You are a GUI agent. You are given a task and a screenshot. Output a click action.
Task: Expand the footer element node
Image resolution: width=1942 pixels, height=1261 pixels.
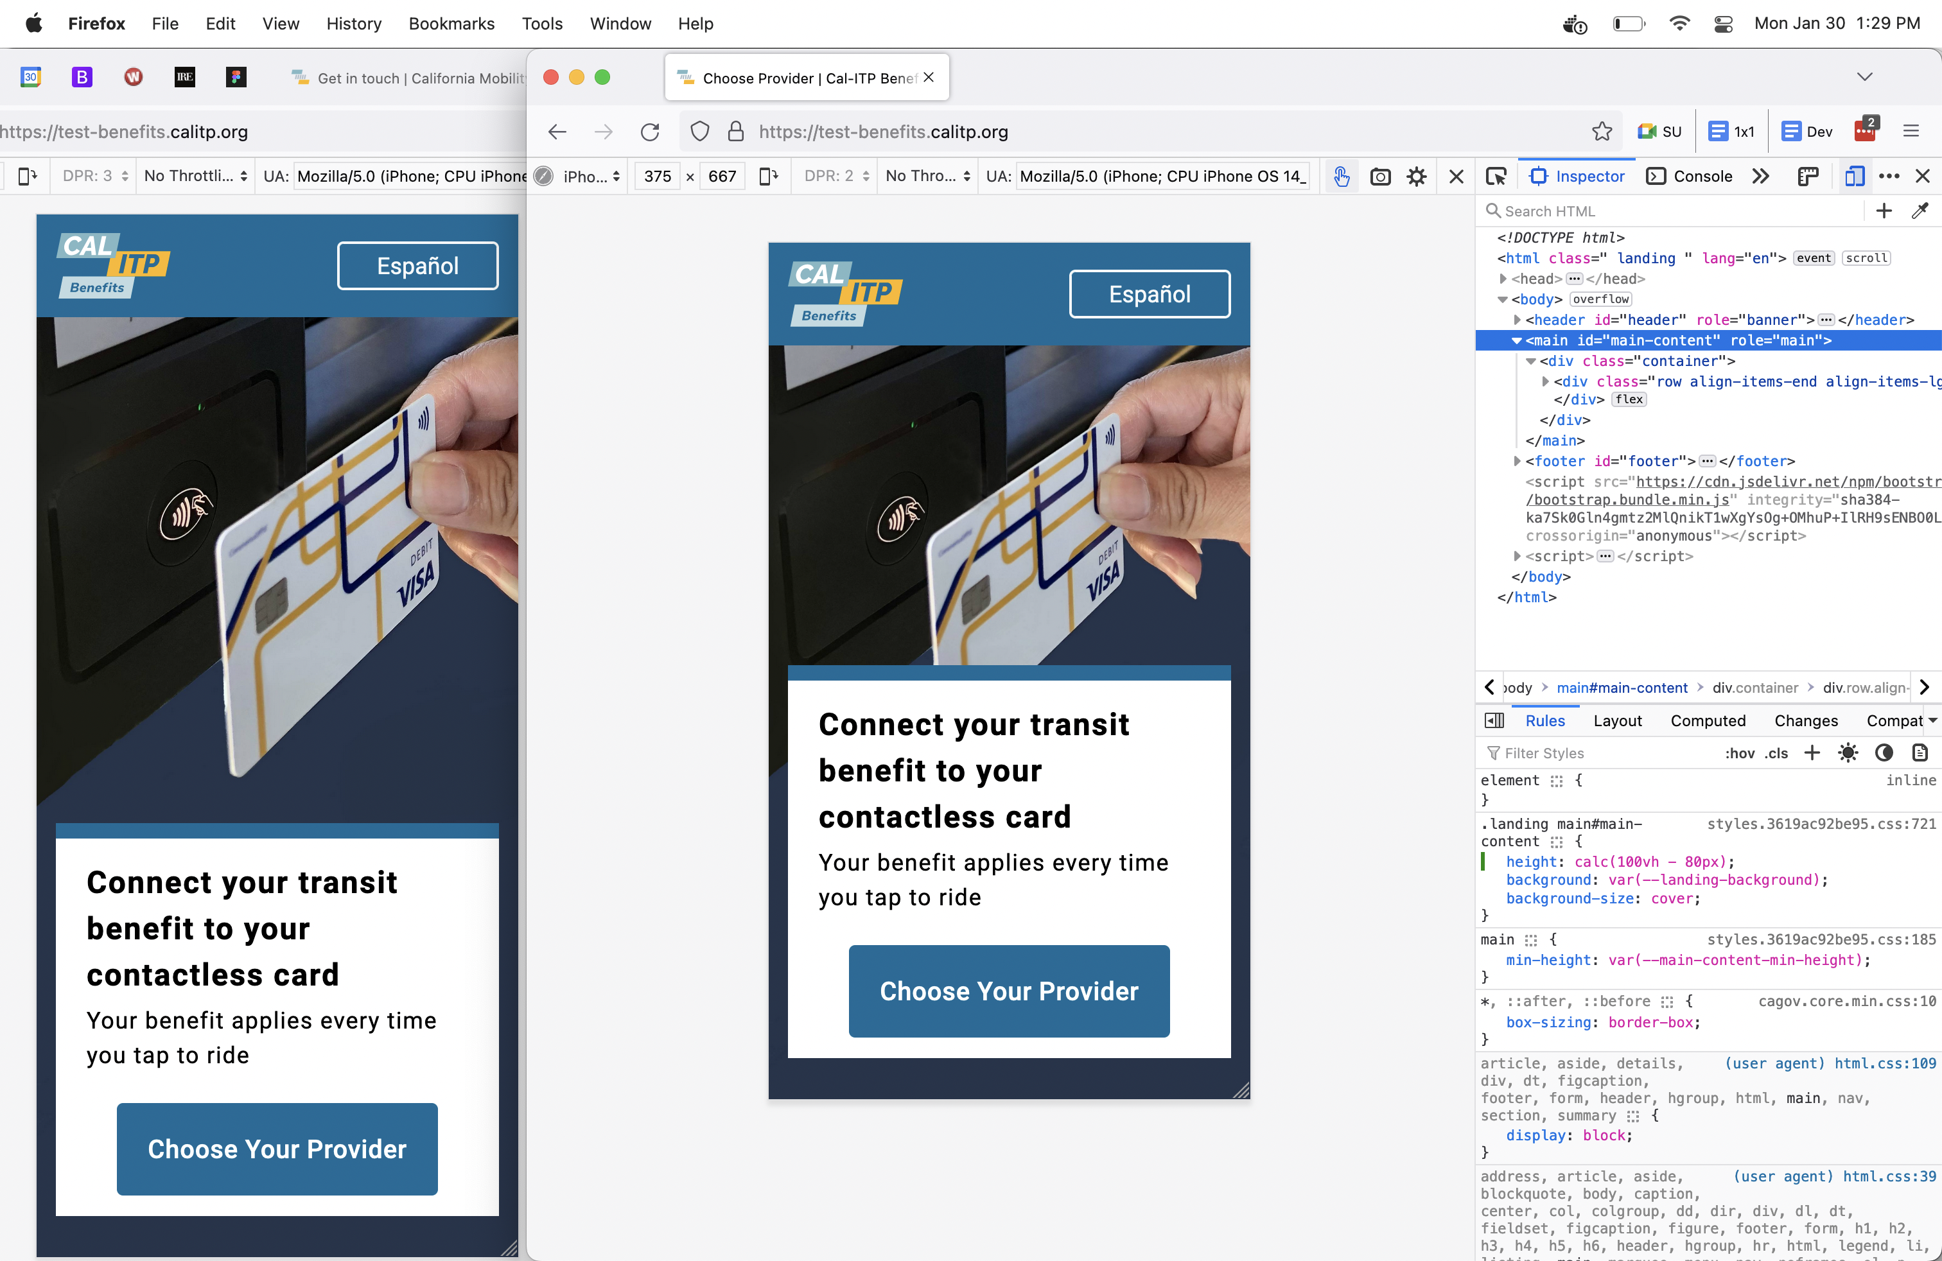pos(1517,461)
